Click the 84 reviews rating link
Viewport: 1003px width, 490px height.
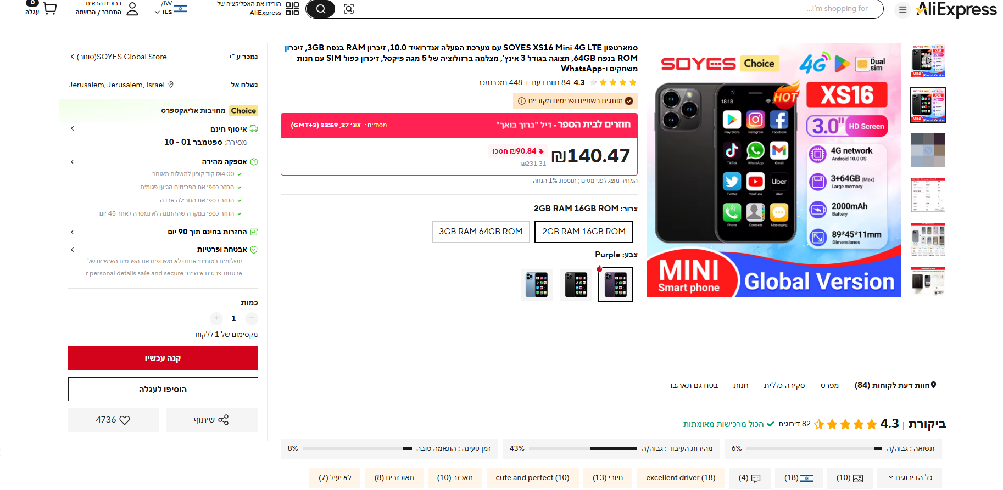pos(551,82)
